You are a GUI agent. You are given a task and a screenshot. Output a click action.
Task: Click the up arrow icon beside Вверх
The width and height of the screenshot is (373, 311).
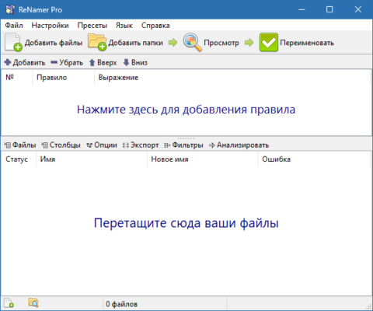coord(92,62)
